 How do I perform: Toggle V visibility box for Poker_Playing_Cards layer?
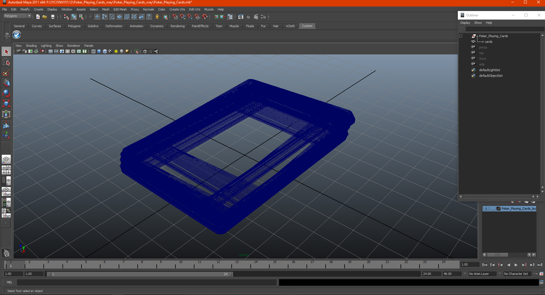pyautogui.click(x=486, y=209)
